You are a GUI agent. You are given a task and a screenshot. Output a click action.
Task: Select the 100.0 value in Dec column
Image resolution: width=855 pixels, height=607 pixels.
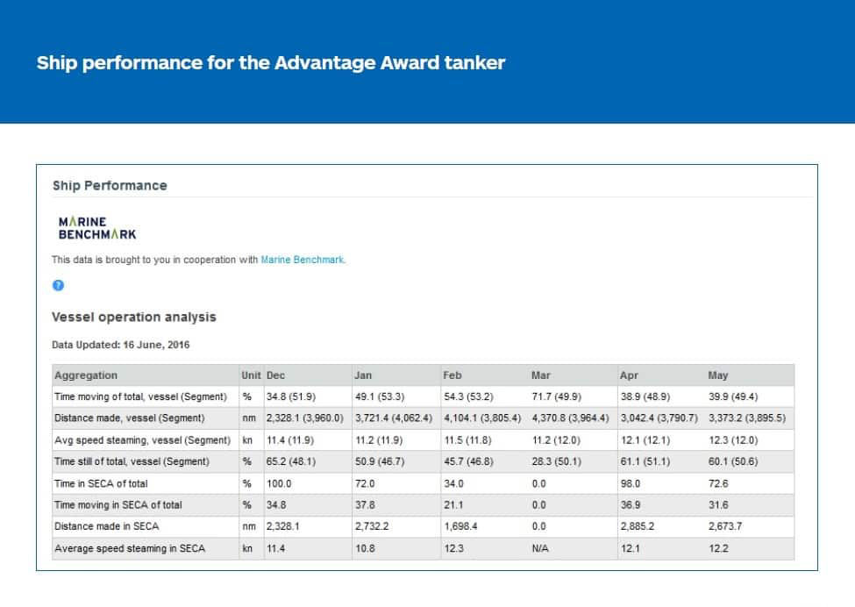coord(280,483)
